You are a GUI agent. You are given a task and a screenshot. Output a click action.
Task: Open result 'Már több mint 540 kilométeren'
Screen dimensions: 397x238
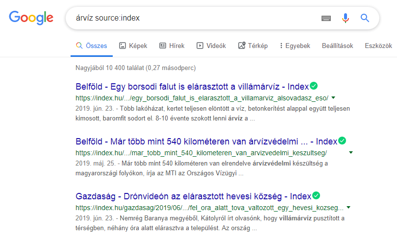[x=206, y=142]
